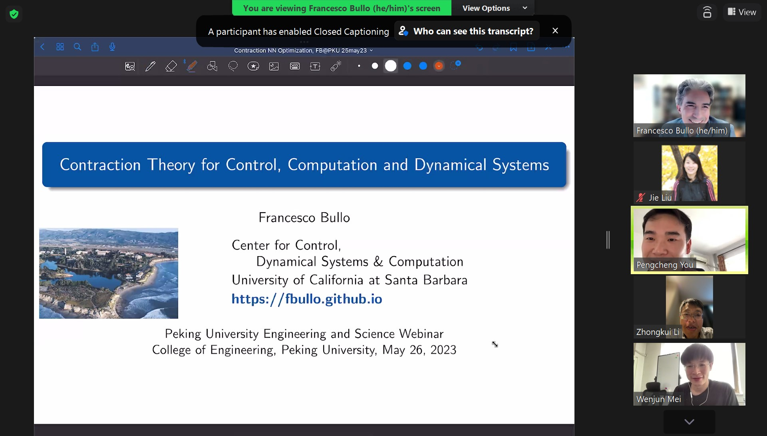Activate the Laser pointer tool

[336, 66]
